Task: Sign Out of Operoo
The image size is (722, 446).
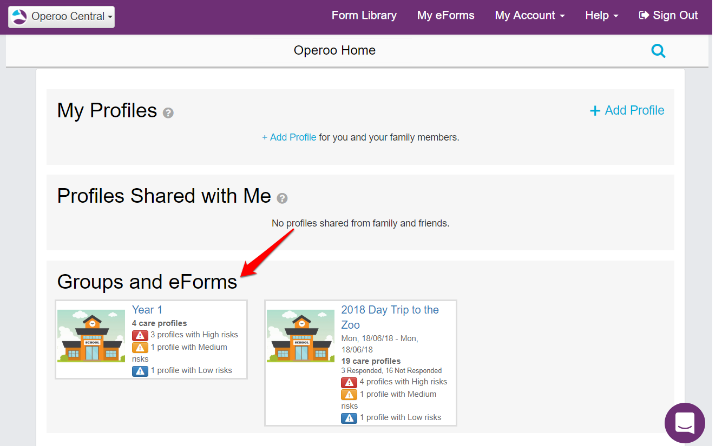Action: point(668,16)
